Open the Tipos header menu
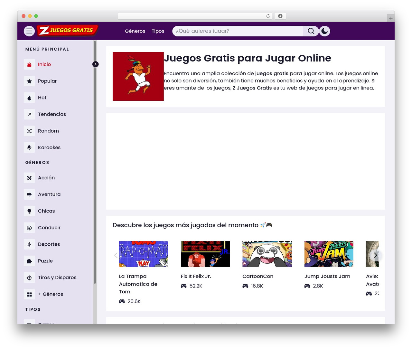Image resolution: width=412 pixels, height=349 pixels. [x=158, y=31]
